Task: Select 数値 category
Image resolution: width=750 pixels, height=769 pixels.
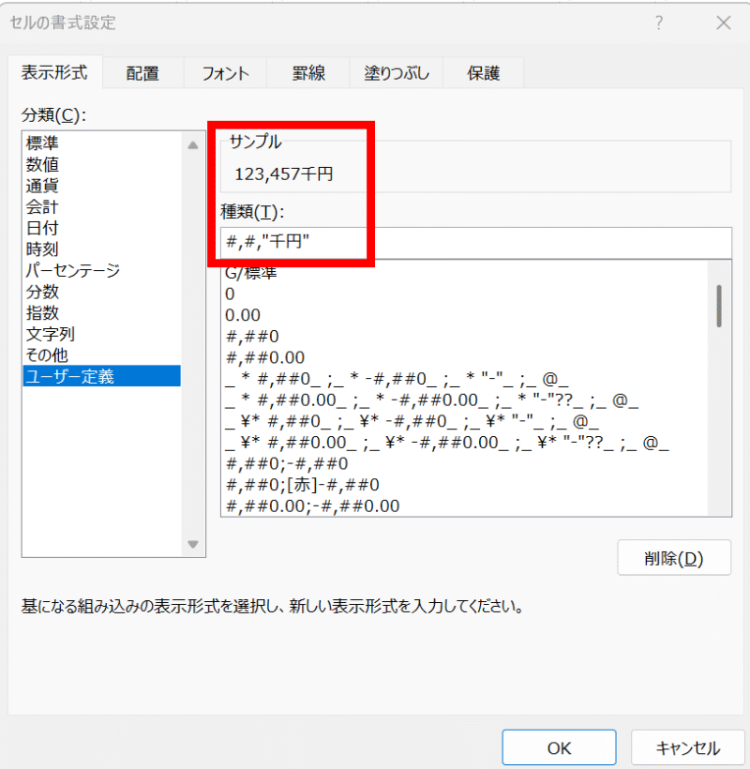Action: coord(102,164)
